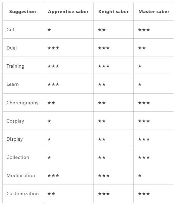Click the Modification row label
Viewport: 176px width, 204px height.
tap(21, 175)
